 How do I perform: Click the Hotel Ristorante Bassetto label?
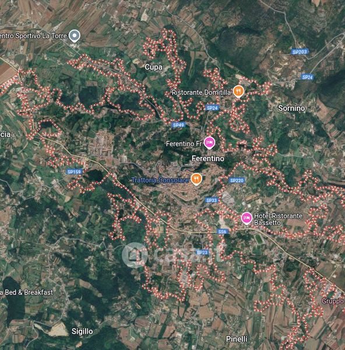(x=278, y=219)
